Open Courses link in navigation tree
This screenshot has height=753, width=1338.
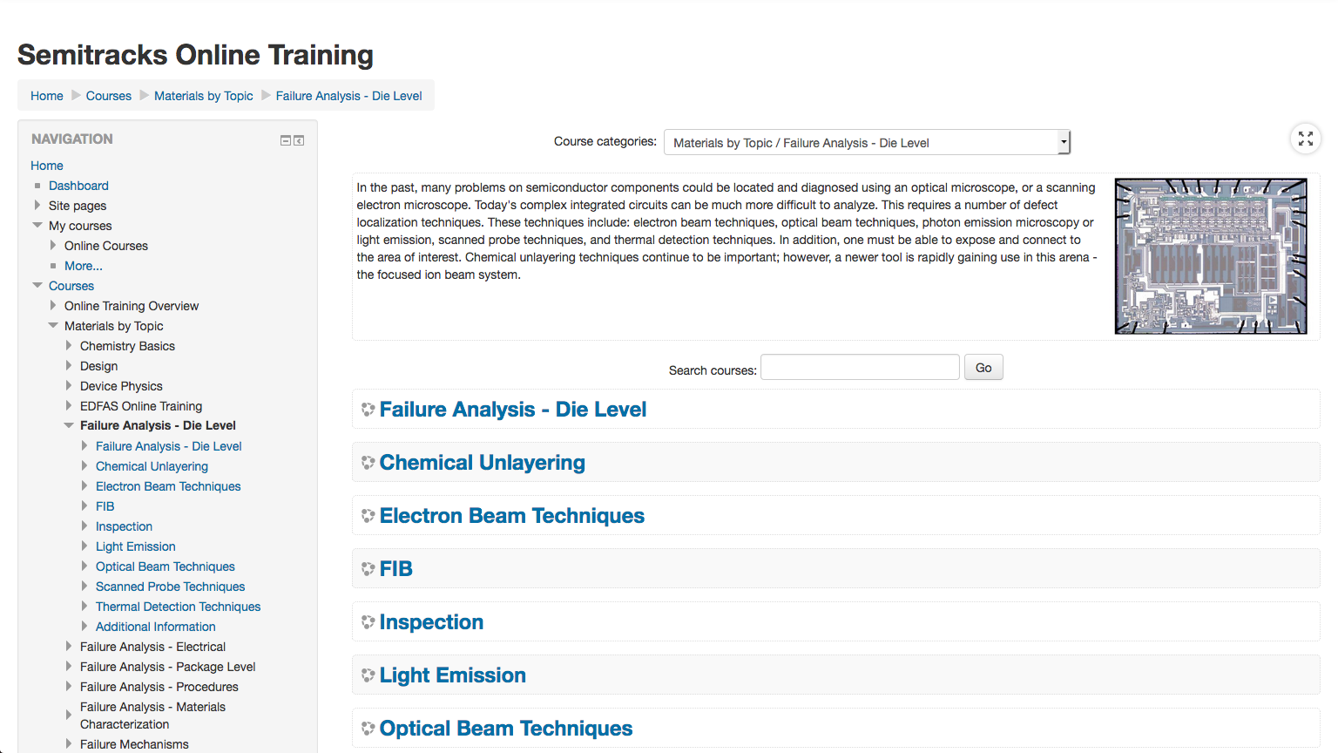(71, 286)
